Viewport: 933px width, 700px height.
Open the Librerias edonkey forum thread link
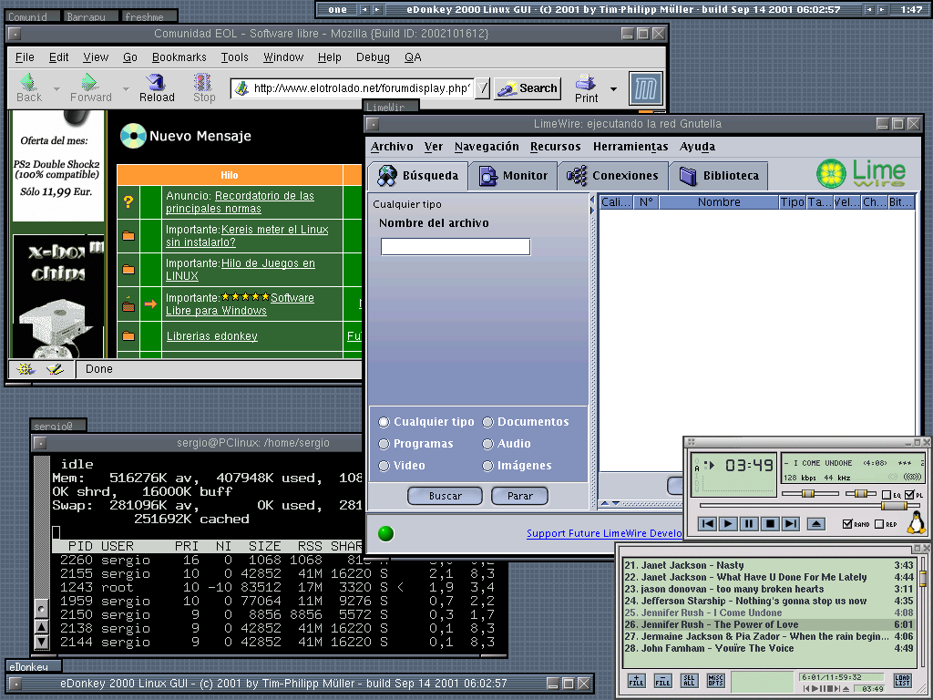tap(211, 336)
